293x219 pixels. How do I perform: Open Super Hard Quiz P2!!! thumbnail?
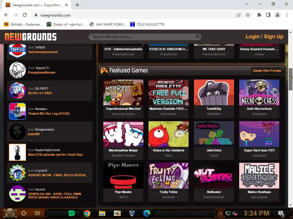(x=259, y=134)
